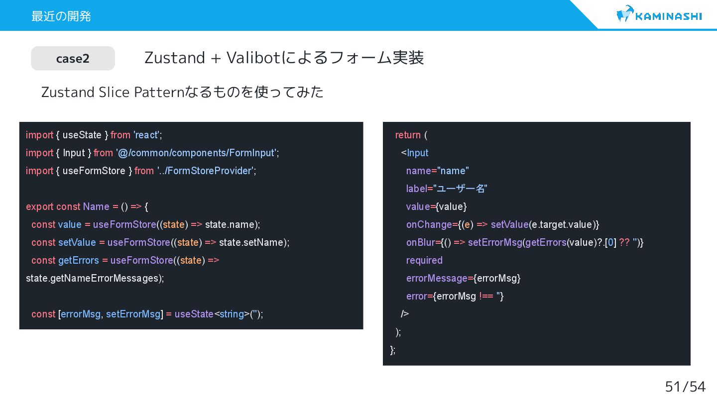Click the Kaminashi logo
717x403 pixels.
pos(659,14)
